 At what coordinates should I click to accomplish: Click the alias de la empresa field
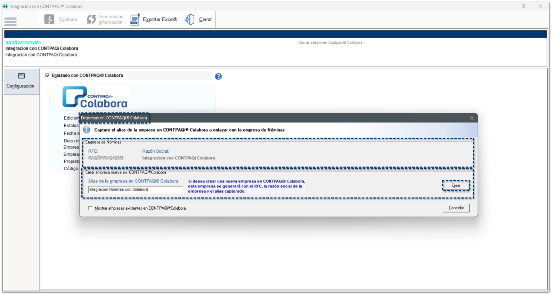pyautogui.click(x=136, y=189)
